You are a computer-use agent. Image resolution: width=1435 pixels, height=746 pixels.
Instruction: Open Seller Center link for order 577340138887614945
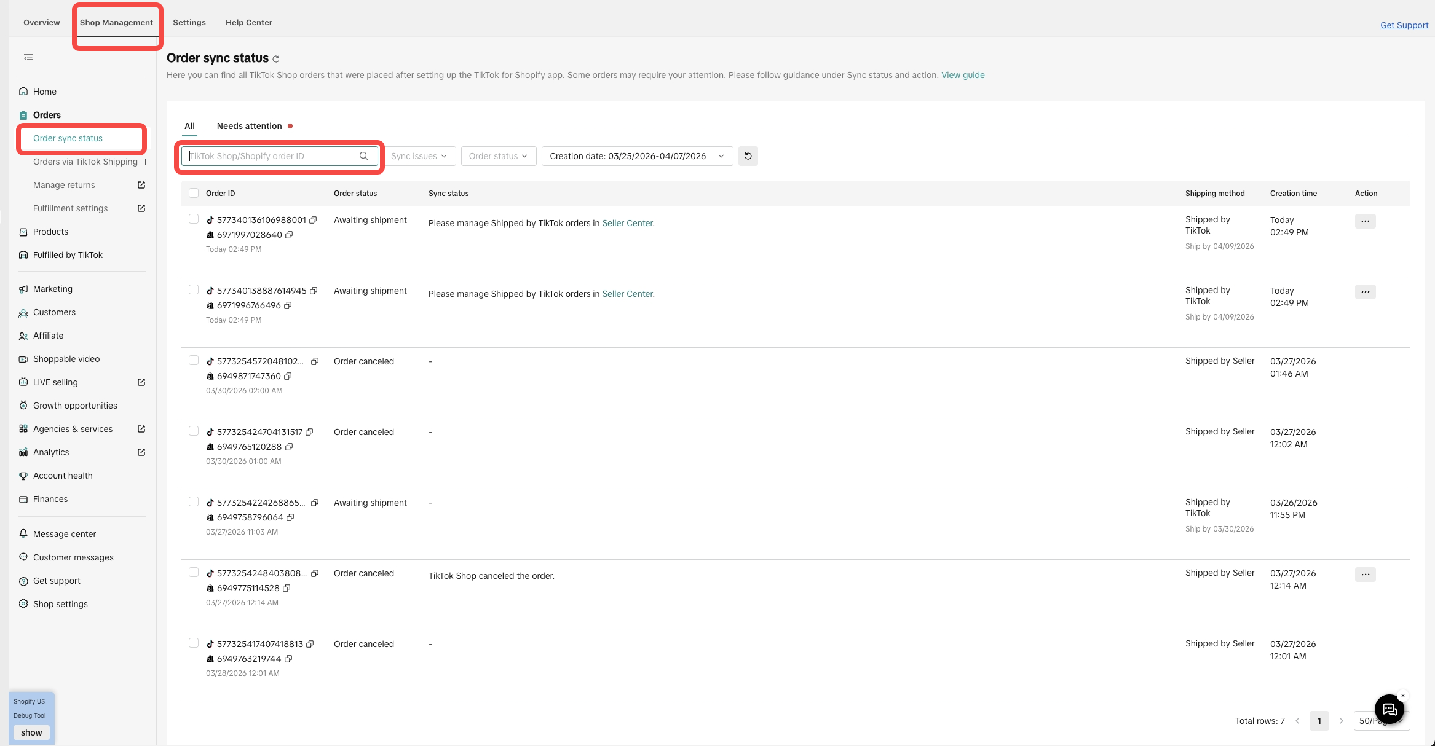[627, 294]
